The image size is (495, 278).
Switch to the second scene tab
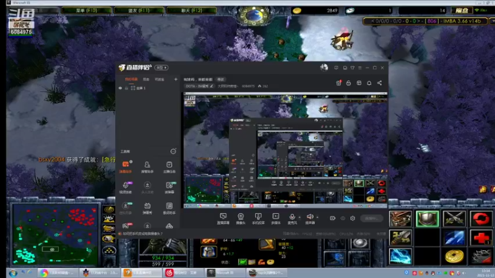[x=146, y=80]
